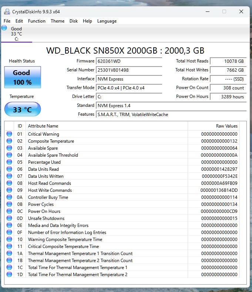Image resolution: width=252 pixels, height=292 pixels.
Task: Select Total Time For Thermal Management Temperature 2
Action: [78, 275]
